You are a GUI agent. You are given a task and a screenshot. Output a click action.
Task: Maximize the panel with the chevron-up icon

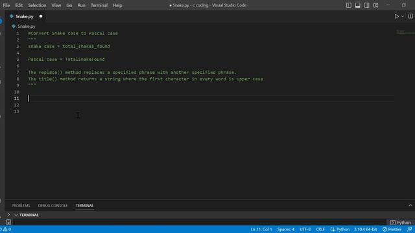pyautogui.click(x=410, y=206)
